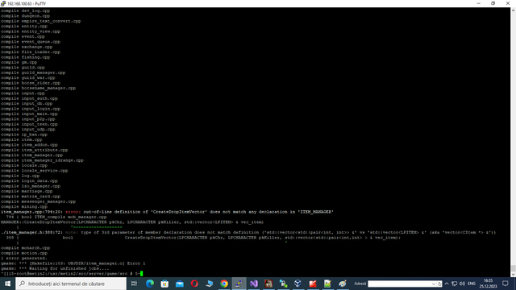Click 'compile fishing.cpp' line

25,57
